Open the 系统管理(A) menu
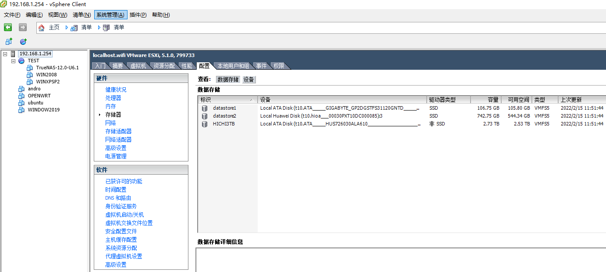 coord(110,15)
